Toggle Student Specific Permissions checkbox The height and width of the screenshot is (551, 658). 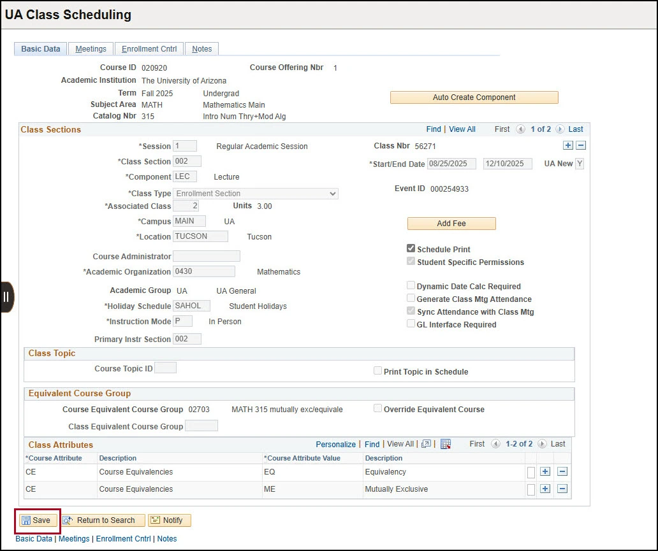[411, 261]
